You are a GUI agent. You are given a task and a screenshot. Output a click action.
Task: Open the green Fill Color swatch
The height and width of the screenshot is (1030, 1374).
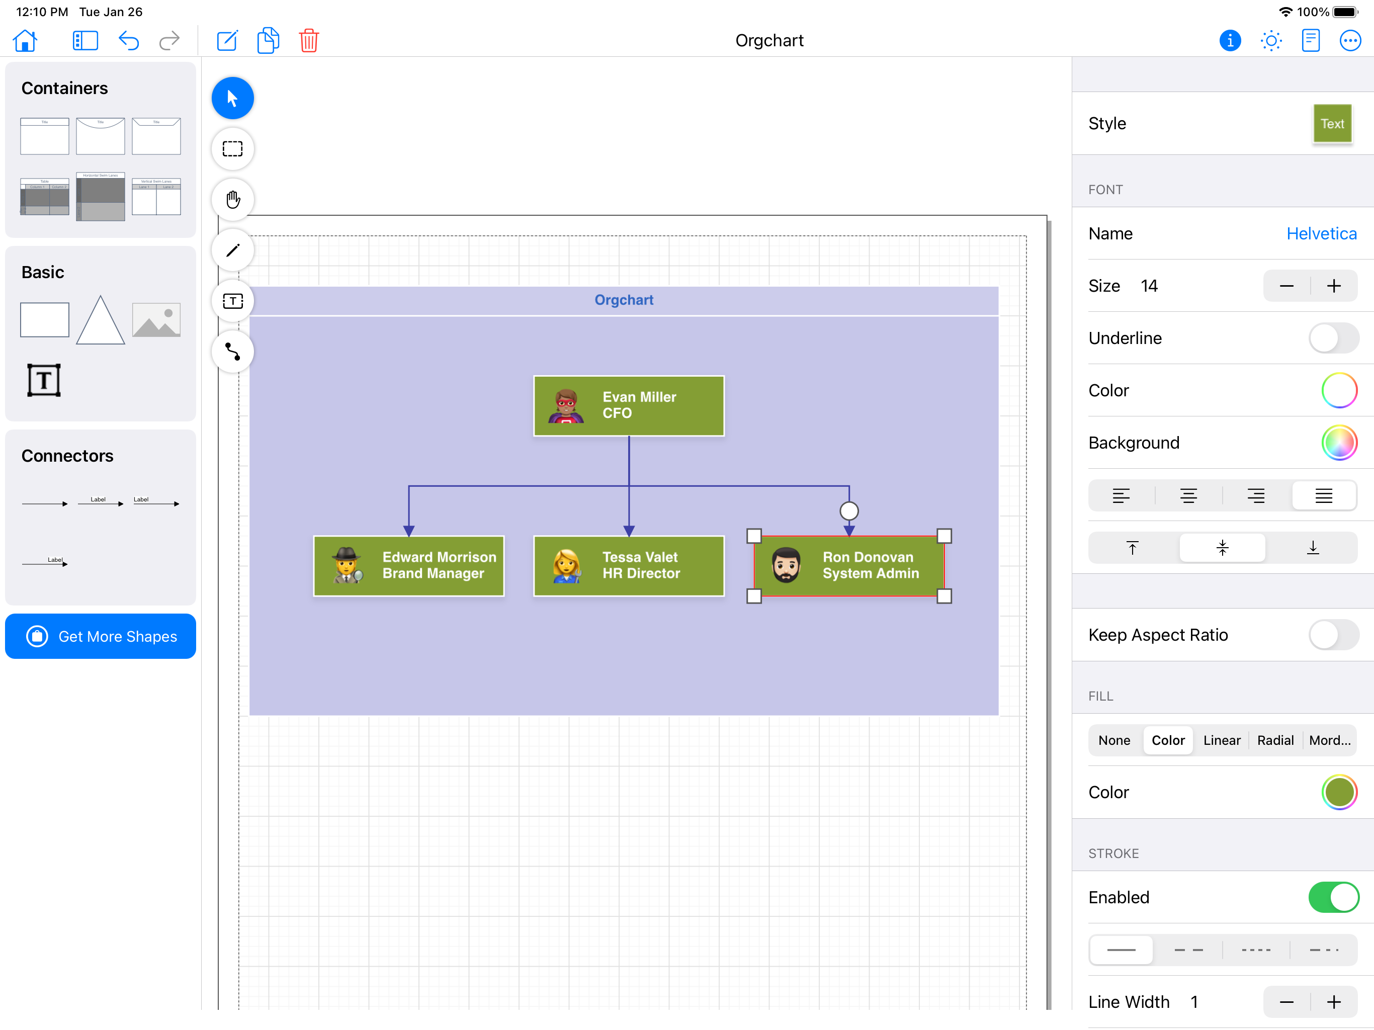point(1339,793)
